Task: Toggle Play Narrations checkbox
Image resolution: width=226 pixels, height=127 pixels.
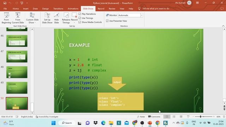Action: (80, 14)
